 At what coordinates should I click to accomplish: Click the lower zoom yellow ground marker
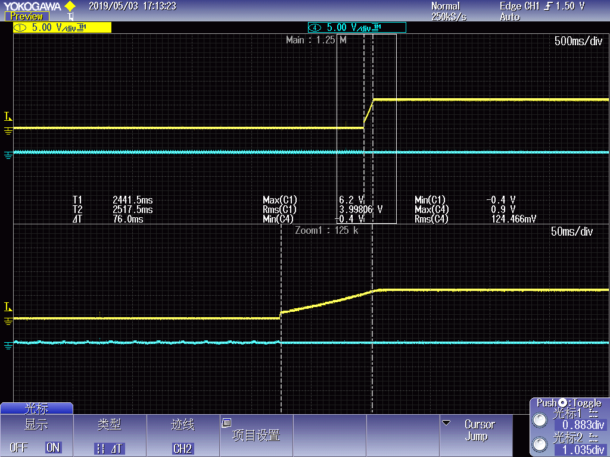pyautogui.click(x=8, y=321)
